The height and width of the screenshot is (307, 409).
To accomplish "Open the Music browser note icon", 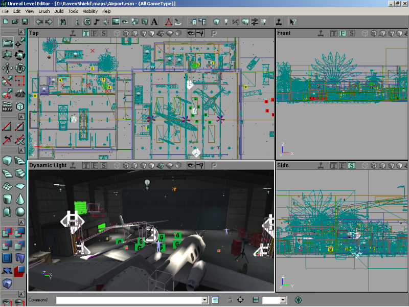I will pyautogui.click(x=97, y=22).
